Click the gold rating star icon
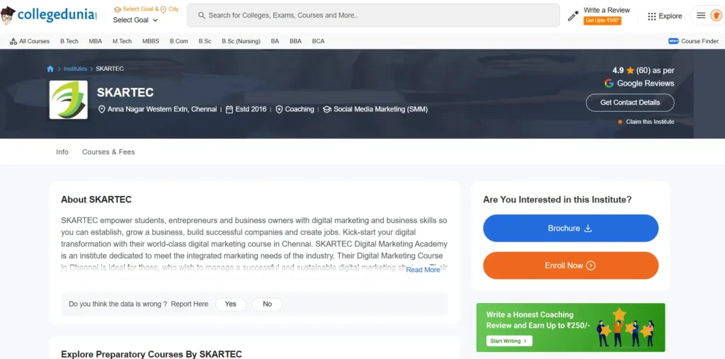This screenshot has height=359, width=725. coord(629,71)
